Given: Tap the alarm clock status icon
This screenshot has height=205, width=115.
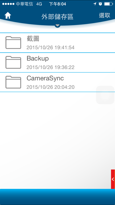Looking at the screenshot, I should point(100,4).
